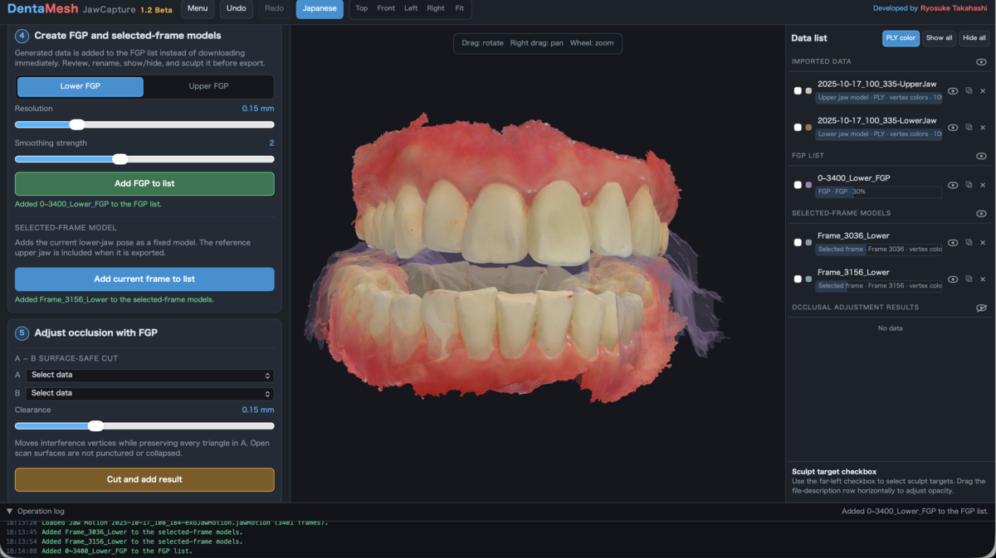Collapse the Operation log panel

tap(10, 512)
